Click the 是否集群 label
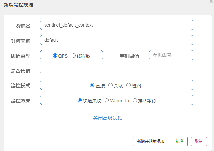The image size is (214, 151). click(21, 71)
